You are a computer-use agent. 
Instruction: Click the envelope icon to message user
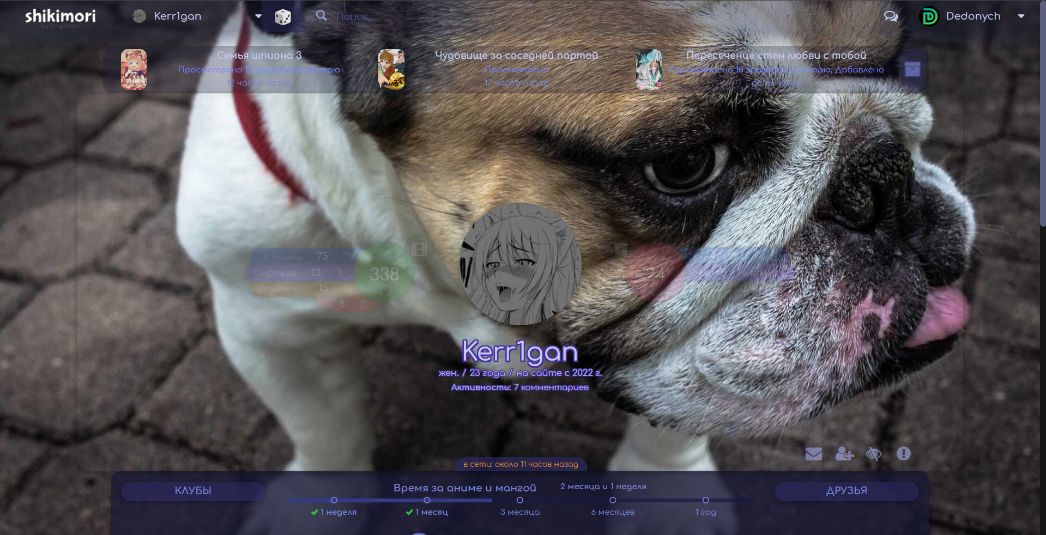pyautogui.click(x=813, y=454)
